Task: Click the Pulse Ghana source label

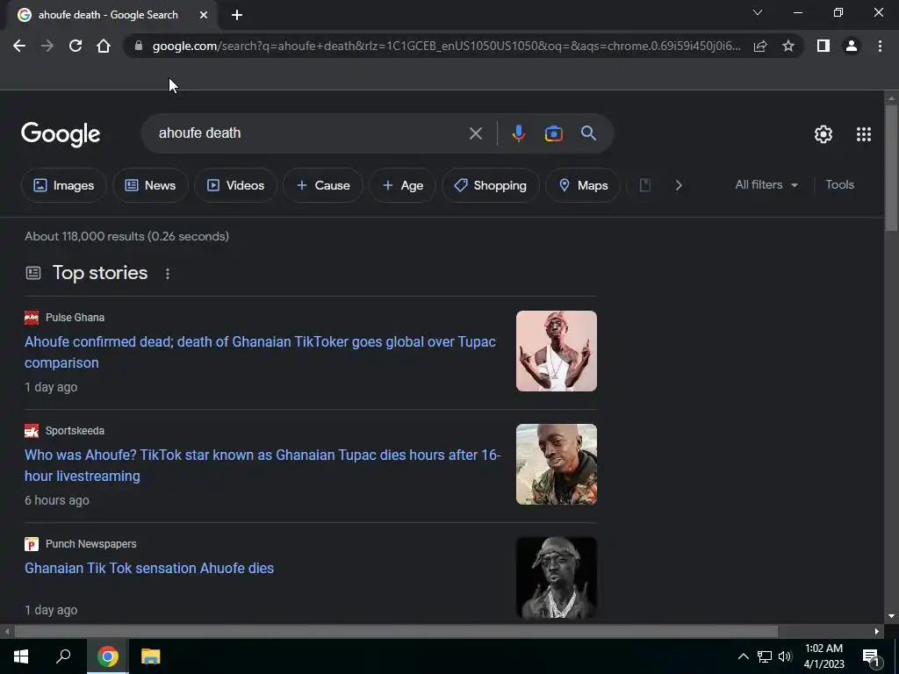Action: click(x=75, y=318)
